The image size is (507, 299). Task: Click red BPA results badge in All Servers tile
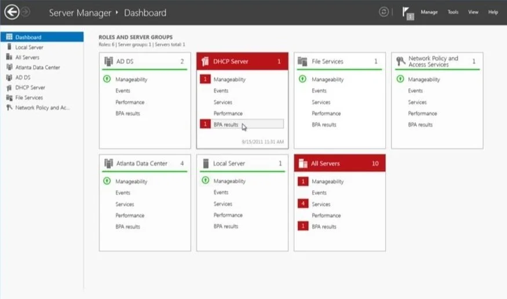coord(303,226)
